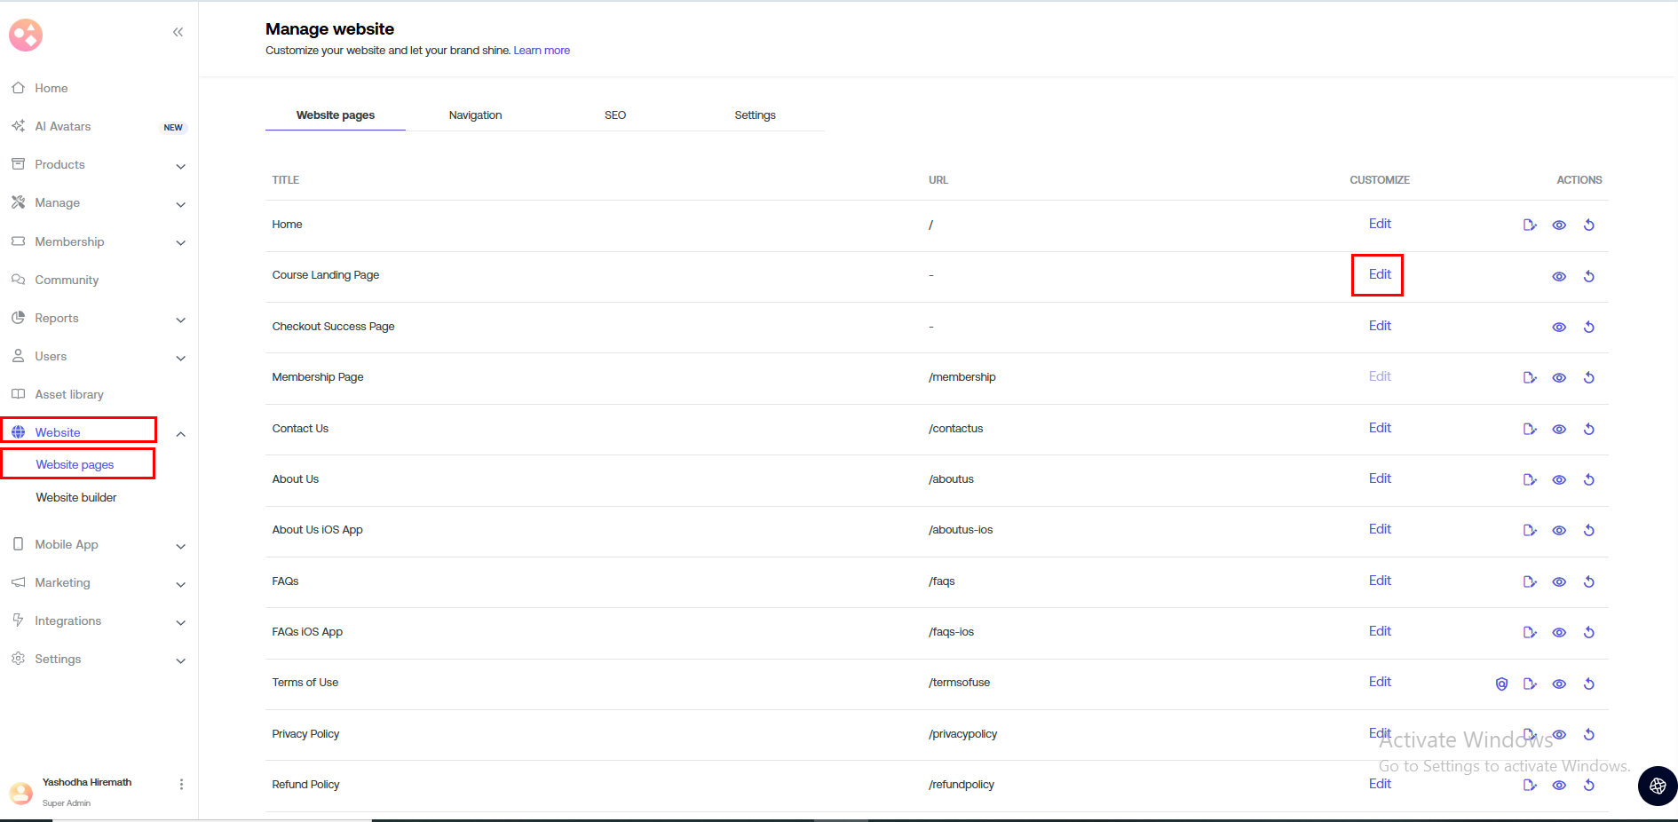Viewport: 1678px width, 822px height.
Task: Click the rename icon for Contact Us row
Action: click(x=1530, y=429)
